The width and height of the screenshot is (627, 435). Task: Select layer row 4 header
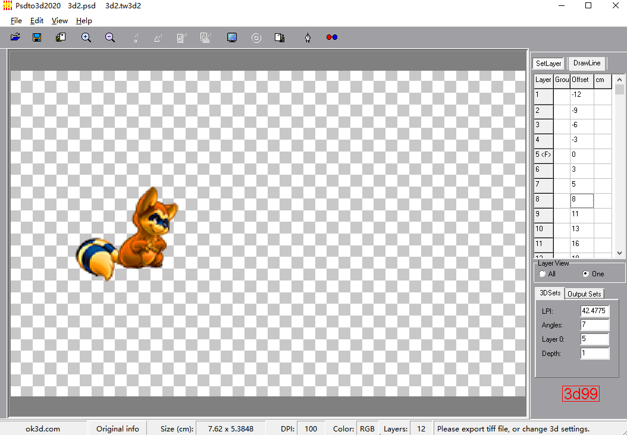click(544, 141)
